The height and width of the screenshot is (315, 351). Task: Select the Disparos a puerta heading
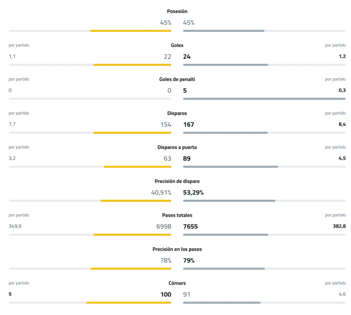177,147
